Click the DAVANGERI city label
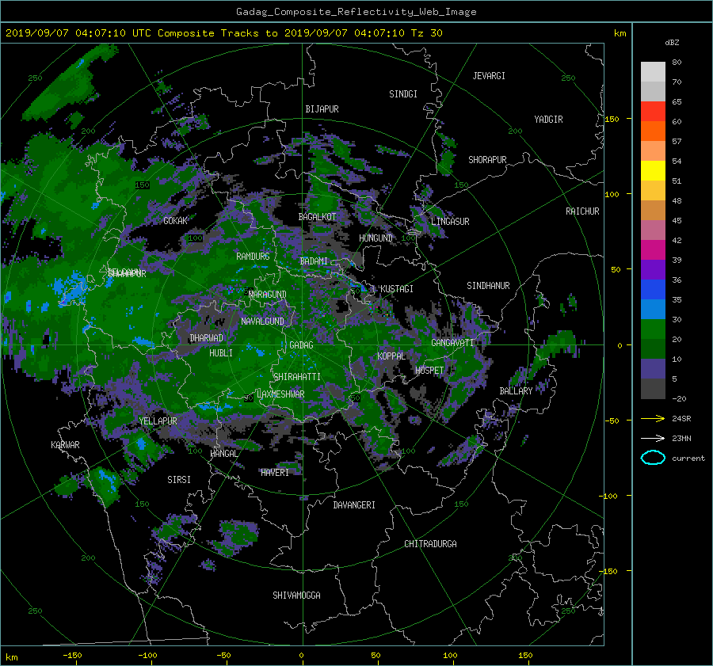 (x=354, y=505)
